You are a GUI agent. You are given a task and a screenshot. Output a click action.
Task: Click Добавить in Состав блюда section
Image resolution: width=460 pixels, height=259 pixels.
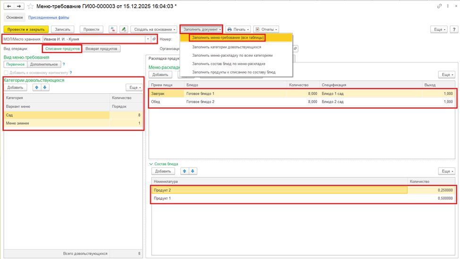[x=163, y=171]
